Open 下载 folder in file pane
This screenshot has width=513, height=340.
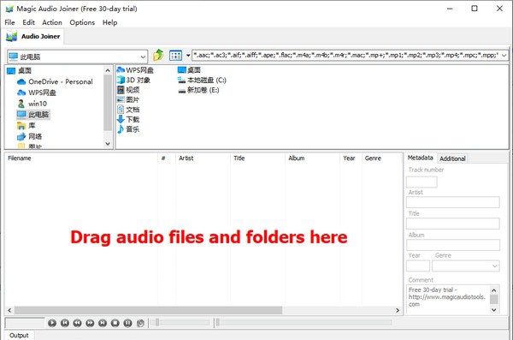128,119
